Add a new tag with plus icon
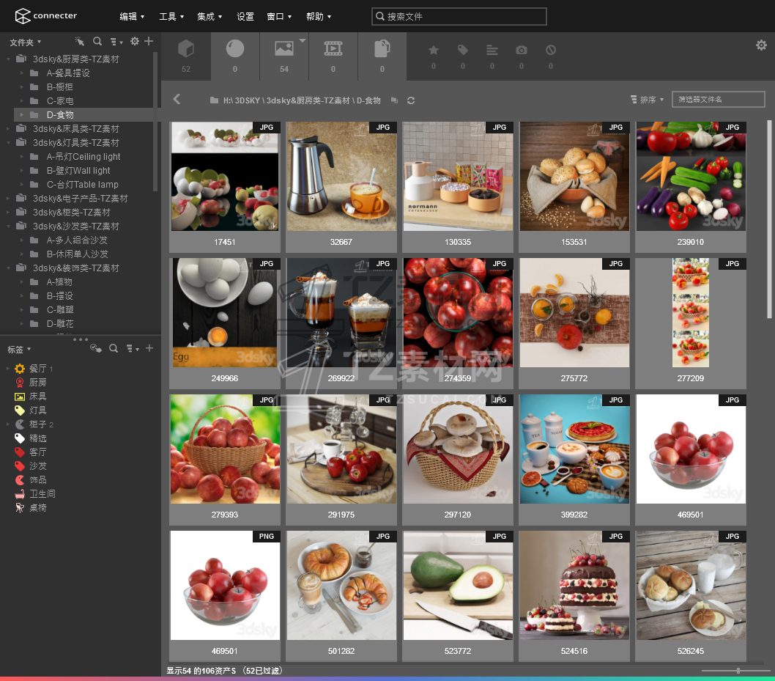The height and width of the screenshot is (681, 775). click(x=149, y=348)
